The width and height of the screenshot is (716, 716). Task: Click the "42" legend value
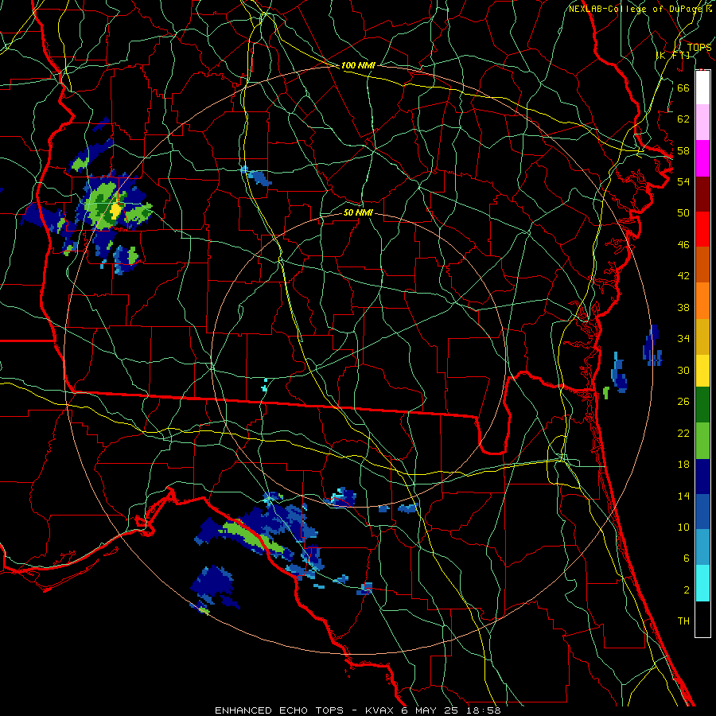(683, 275)
